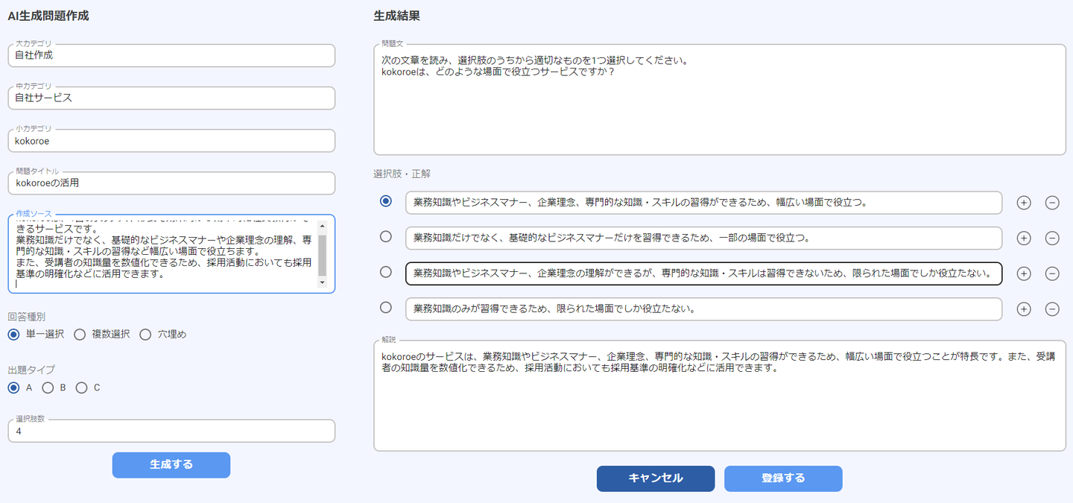Focus the 問題タイトル text field

tap(171, 183)
